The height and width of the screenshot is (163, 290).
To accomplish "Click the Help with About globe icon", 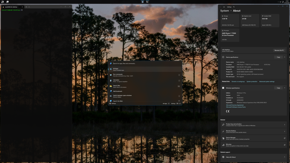I will [223, 157].
